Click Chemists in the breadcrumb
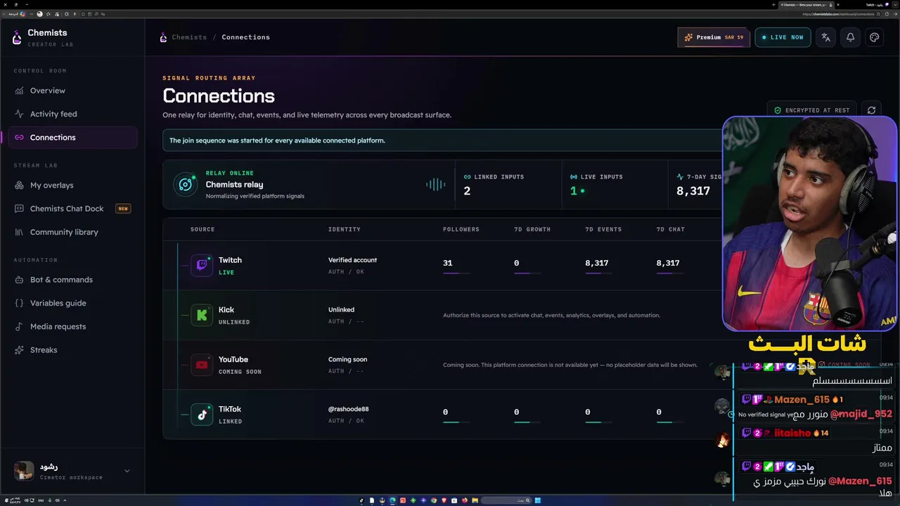Image resolution: width=900 pixels, height=506 pixels. click(x=189, y=37)
